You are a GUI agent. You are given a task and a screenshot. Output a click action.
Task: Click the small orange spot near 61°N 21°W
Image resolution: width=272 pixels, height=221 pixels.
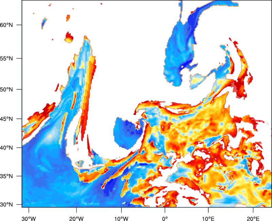point(68,18)
